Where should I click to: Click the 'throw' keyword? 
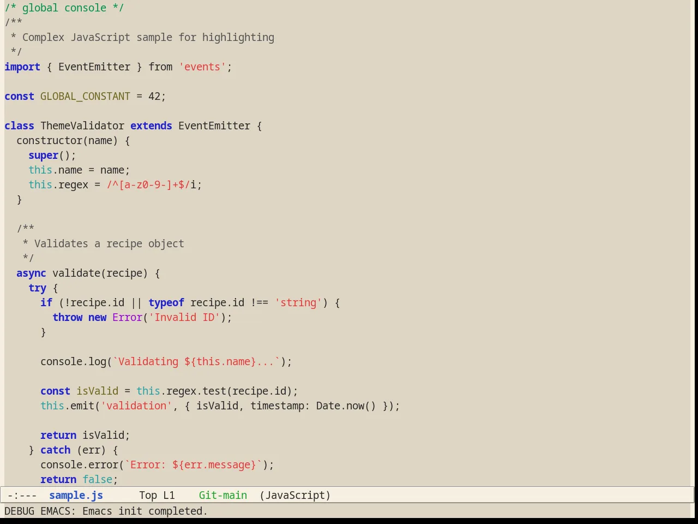tap(68, 317)
